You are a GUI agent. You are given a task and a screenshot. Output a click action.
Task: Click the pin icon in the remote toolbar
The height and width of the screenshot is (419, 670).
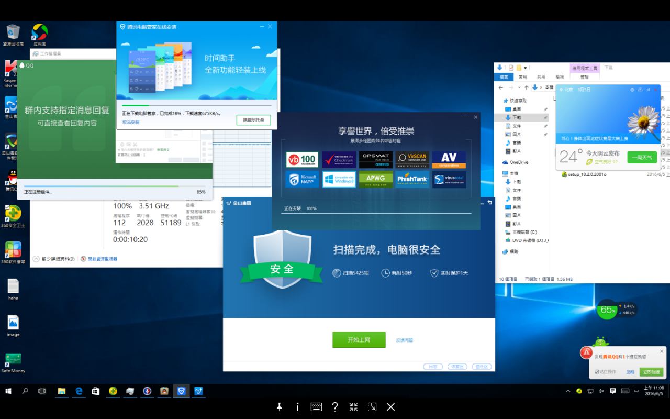pos(280,407)
